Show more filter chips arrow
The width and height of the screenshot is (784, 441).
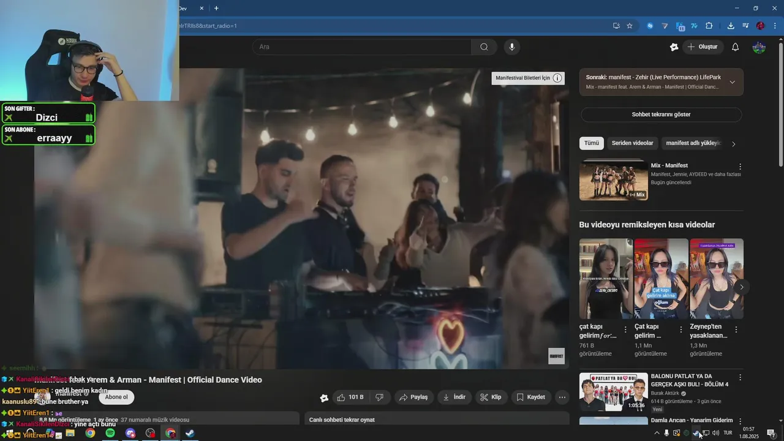click(x=734, y=144)
